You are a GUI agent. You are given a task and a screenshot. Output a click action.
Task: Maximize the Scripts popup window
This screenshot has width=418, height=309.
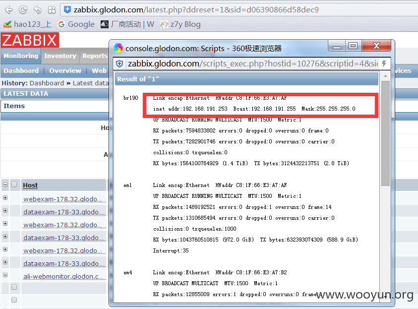[353, 46]
